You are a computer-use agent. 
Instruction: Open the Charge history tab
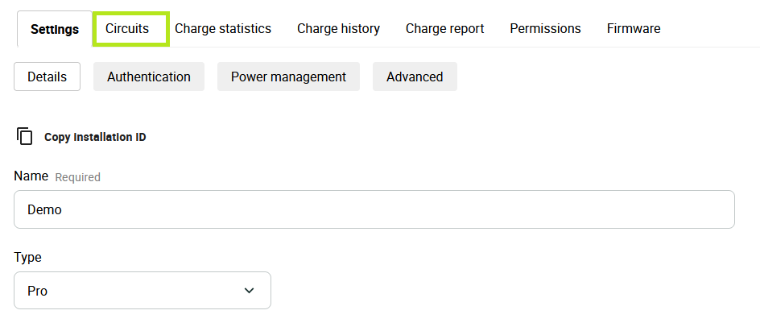click(338, 29)
